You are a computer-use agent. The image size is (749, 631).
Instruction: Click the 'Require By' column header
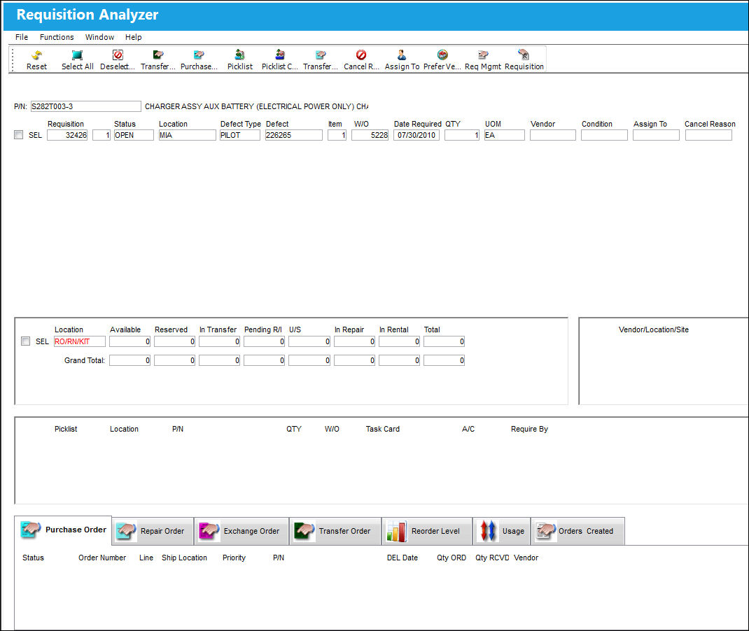(529, 429)
